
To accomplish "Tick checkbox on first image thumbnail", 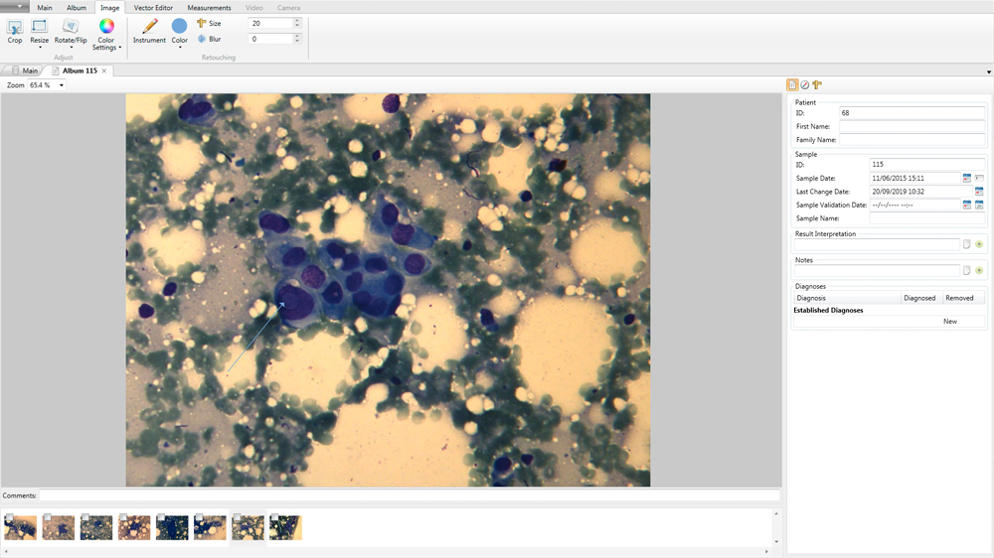I will (x=9, y=517).
